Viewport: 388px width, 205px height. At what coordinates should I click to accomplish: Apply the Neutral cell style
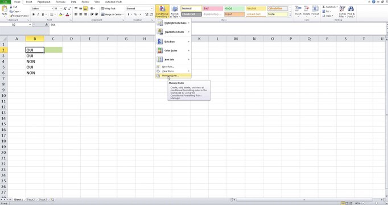pos(255,9)
